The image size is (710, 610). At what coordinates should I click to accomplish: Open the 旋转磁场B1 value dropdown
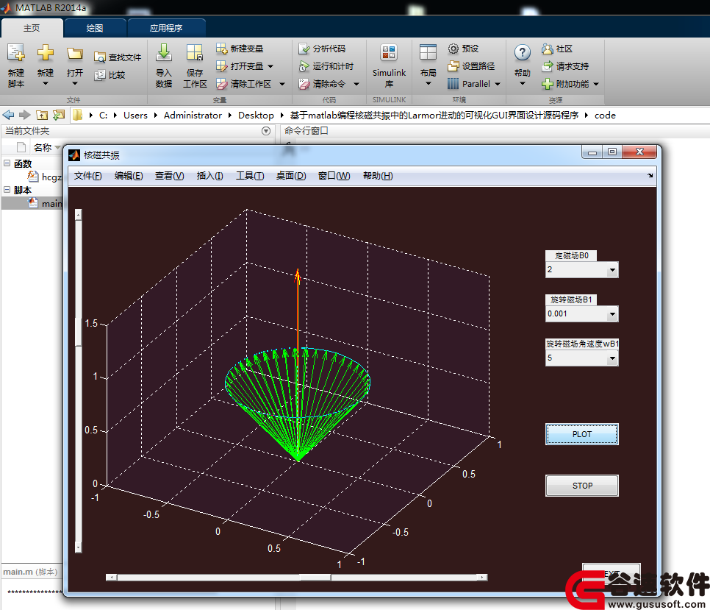[x=612, y=314]
